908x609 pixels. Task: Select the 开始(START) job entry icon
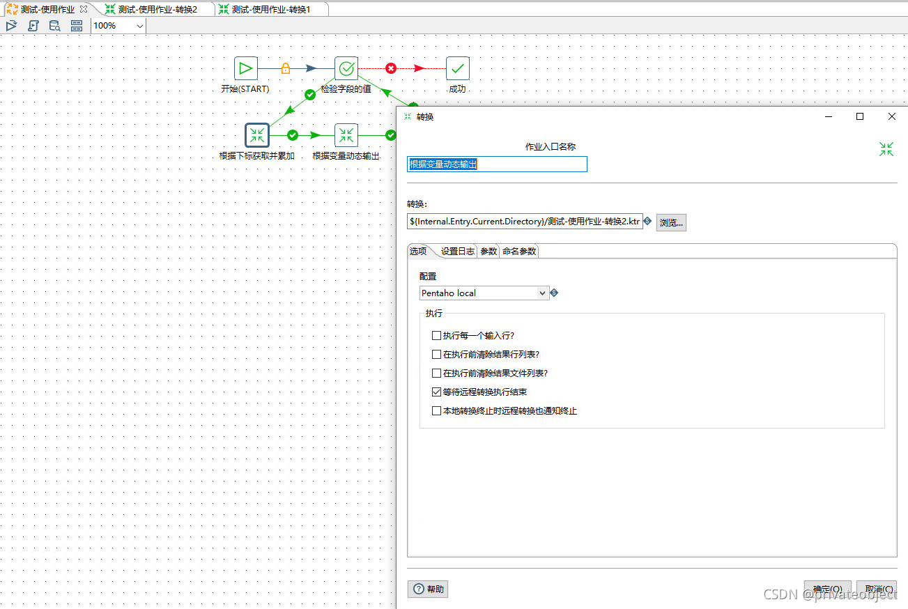246,68
